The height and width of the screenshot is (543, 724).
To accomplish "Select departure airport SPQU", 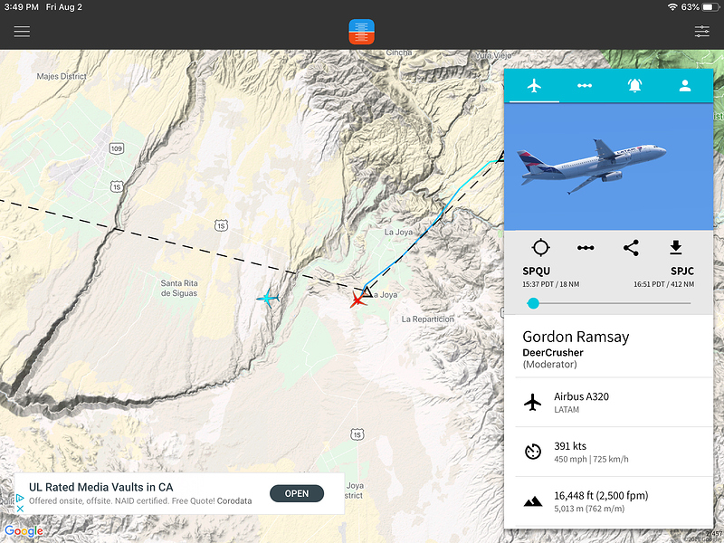I will pos(536,271).
